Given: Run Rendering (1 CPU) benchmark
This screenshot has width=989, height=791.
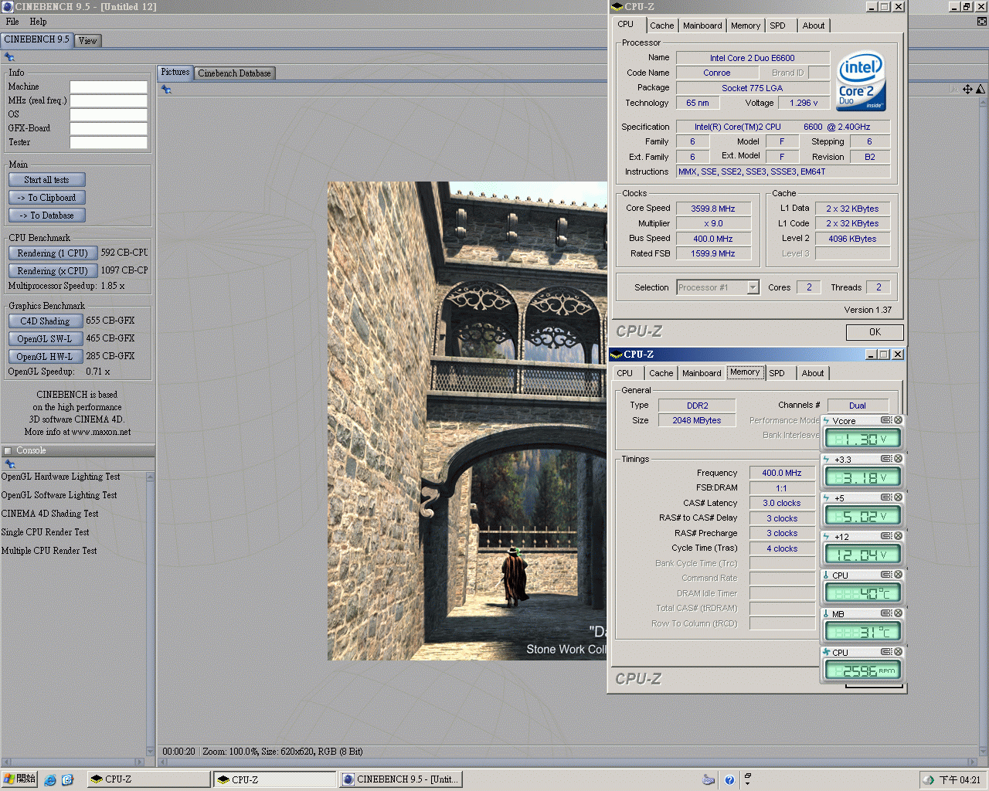Looking at the screenshot, I should pos(53,253).
